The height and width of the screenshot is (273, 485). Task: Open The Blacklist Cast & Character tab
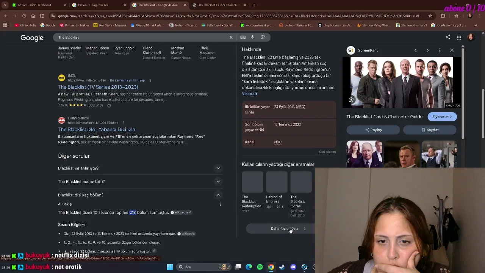pos(219,5)
